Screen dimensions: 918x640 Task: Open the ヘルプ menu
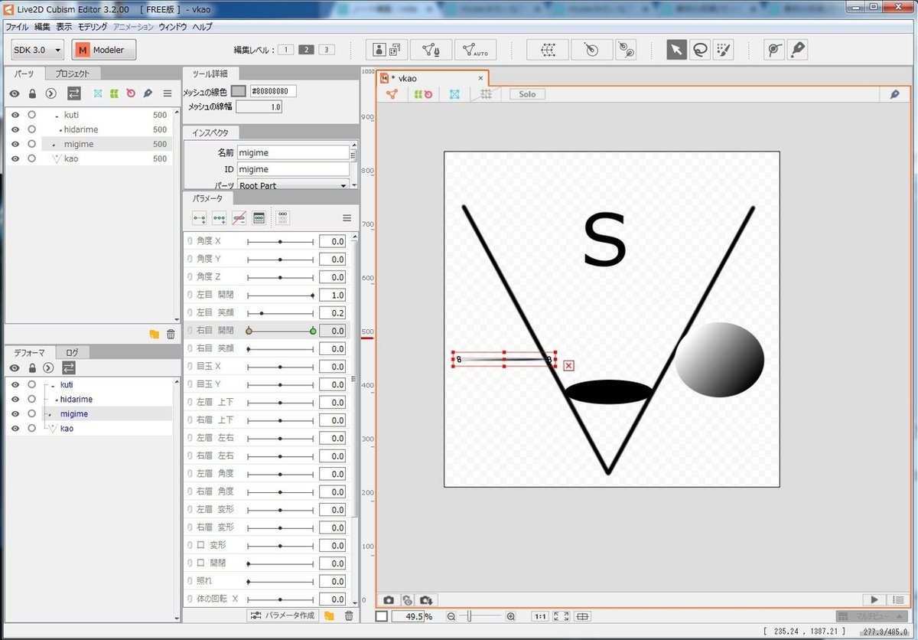[x=203, y=26]
